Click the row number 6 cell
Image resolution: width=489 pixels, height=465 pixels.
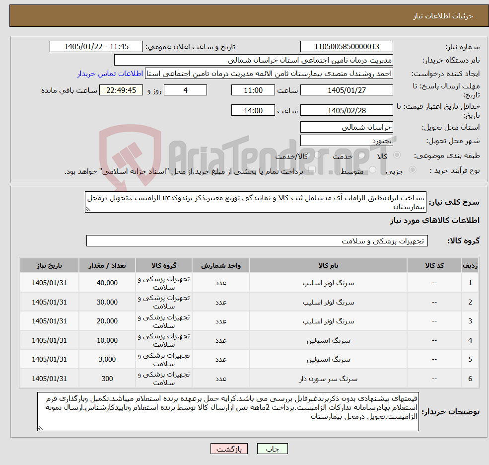point(470,379)
